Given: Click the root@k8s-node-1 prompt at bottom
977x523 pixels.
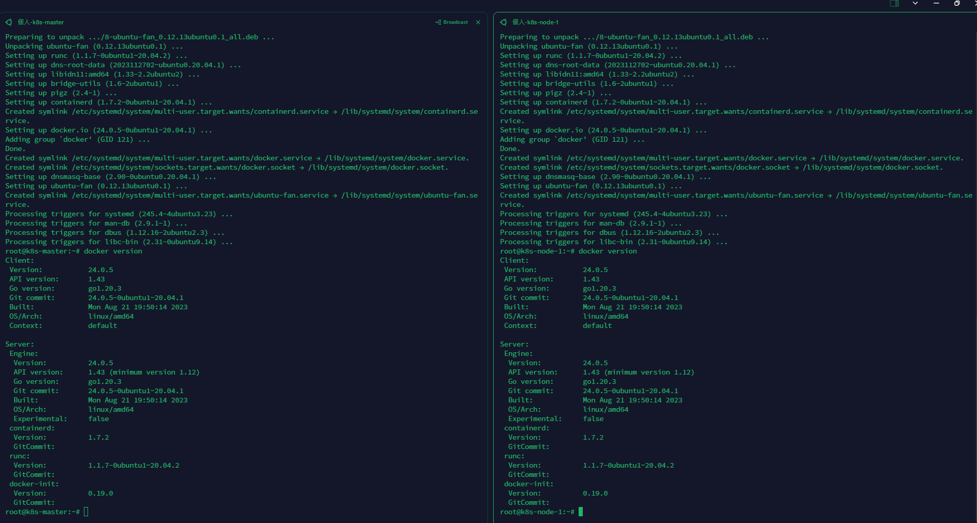Looking at the screenshot, I should pos(536,512).
